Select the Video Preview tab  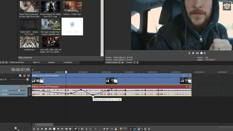[x=112, y=63]
